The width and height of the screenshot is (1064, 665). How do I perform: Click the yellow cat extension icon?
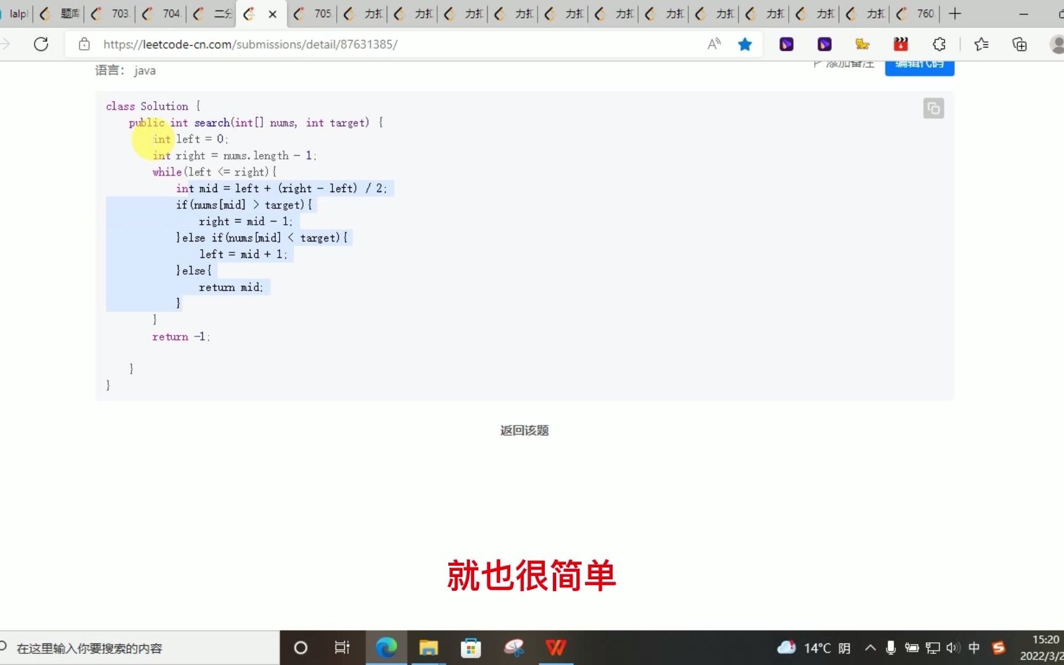click(863, 44)
